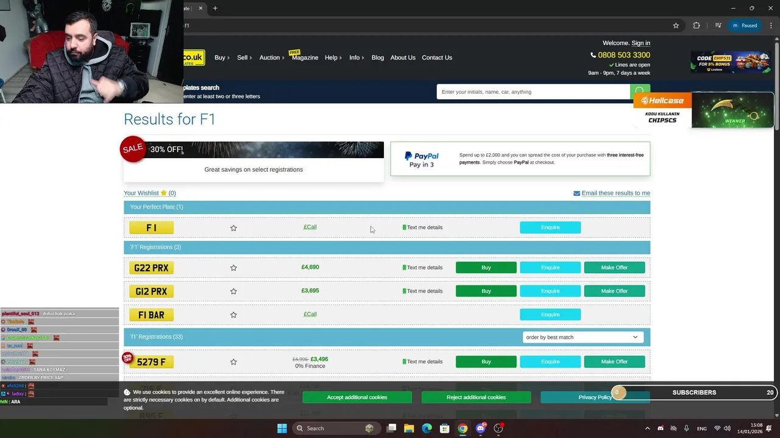The width and height of the screenshot is (780, 438).
Task: Call phone number 0808 503 3300 link
Action: tap(623, 55)
